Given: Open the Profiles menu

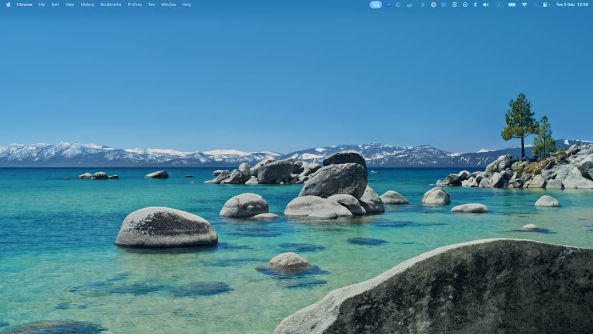Looking at the screenshot, I should pyautogui.click(x=135, y=4).
